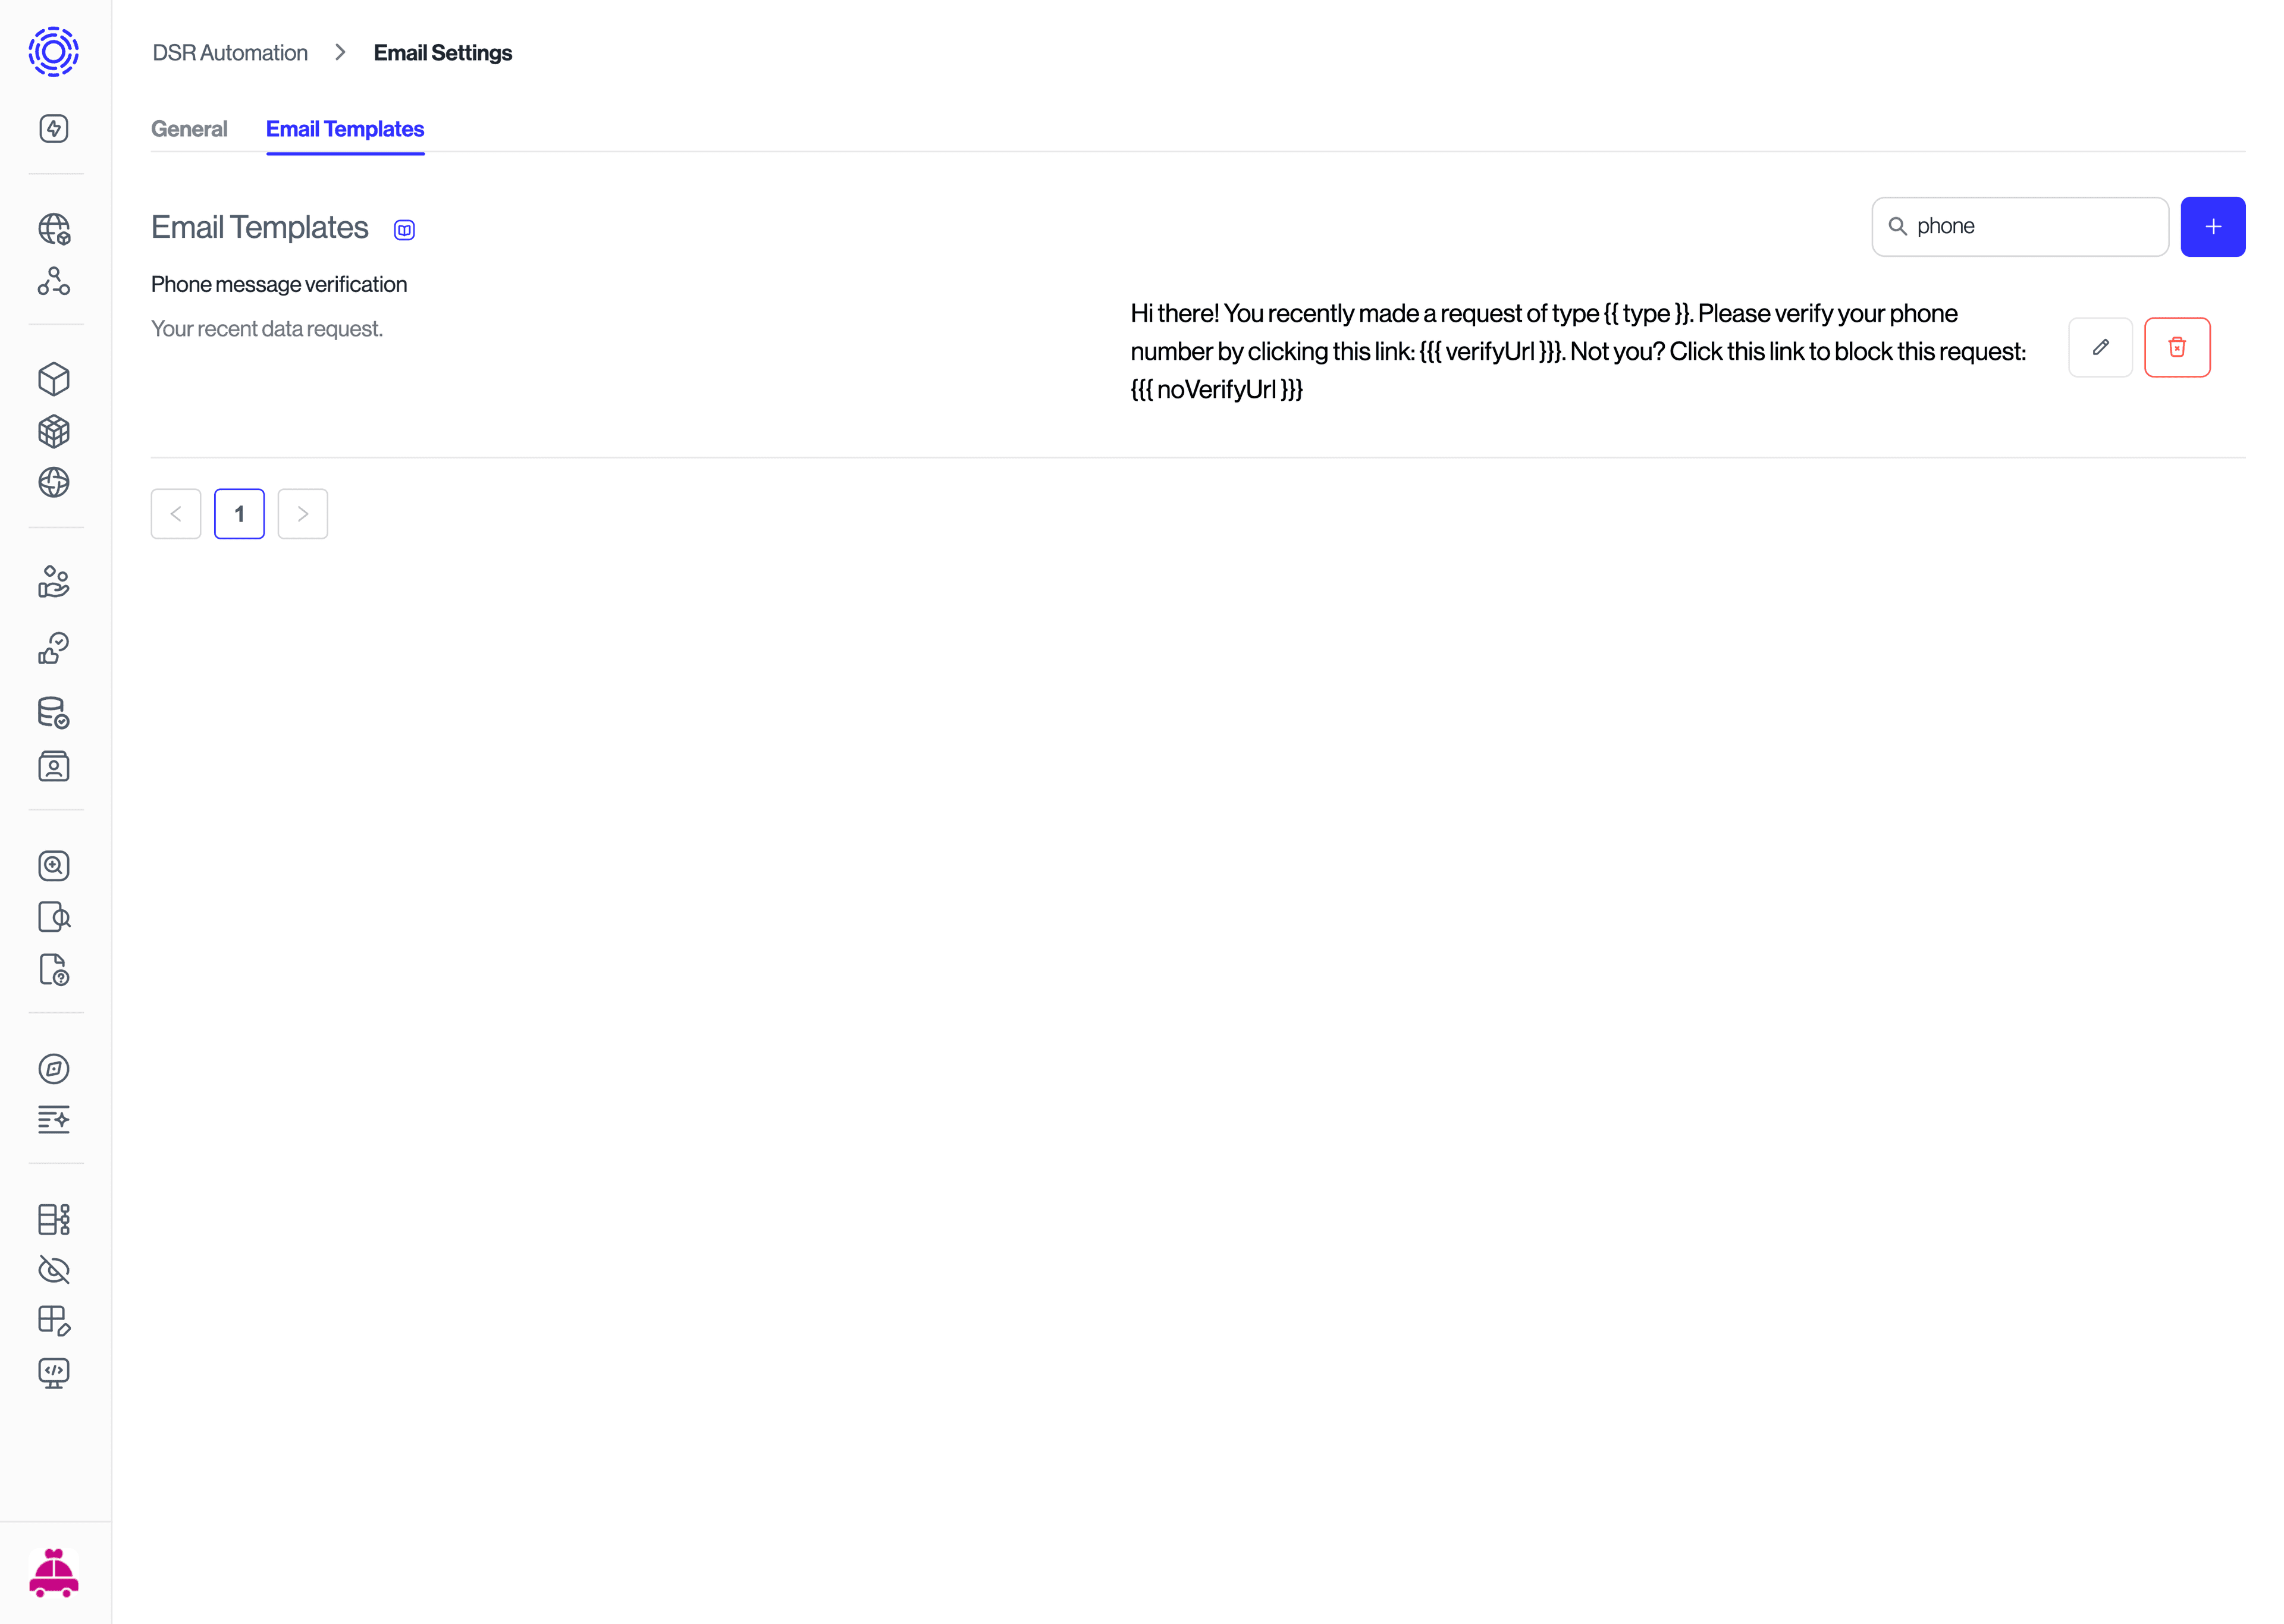Click the blue plus button to add template

point(2213,226)
